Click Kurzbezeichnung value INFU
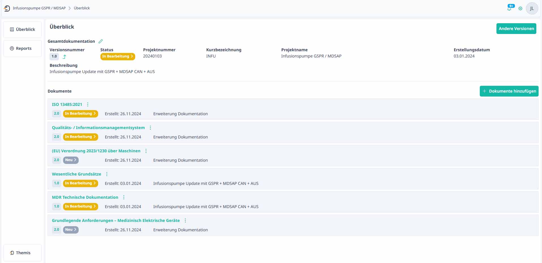This screenshot has height=263, width=542. [211, 56]
